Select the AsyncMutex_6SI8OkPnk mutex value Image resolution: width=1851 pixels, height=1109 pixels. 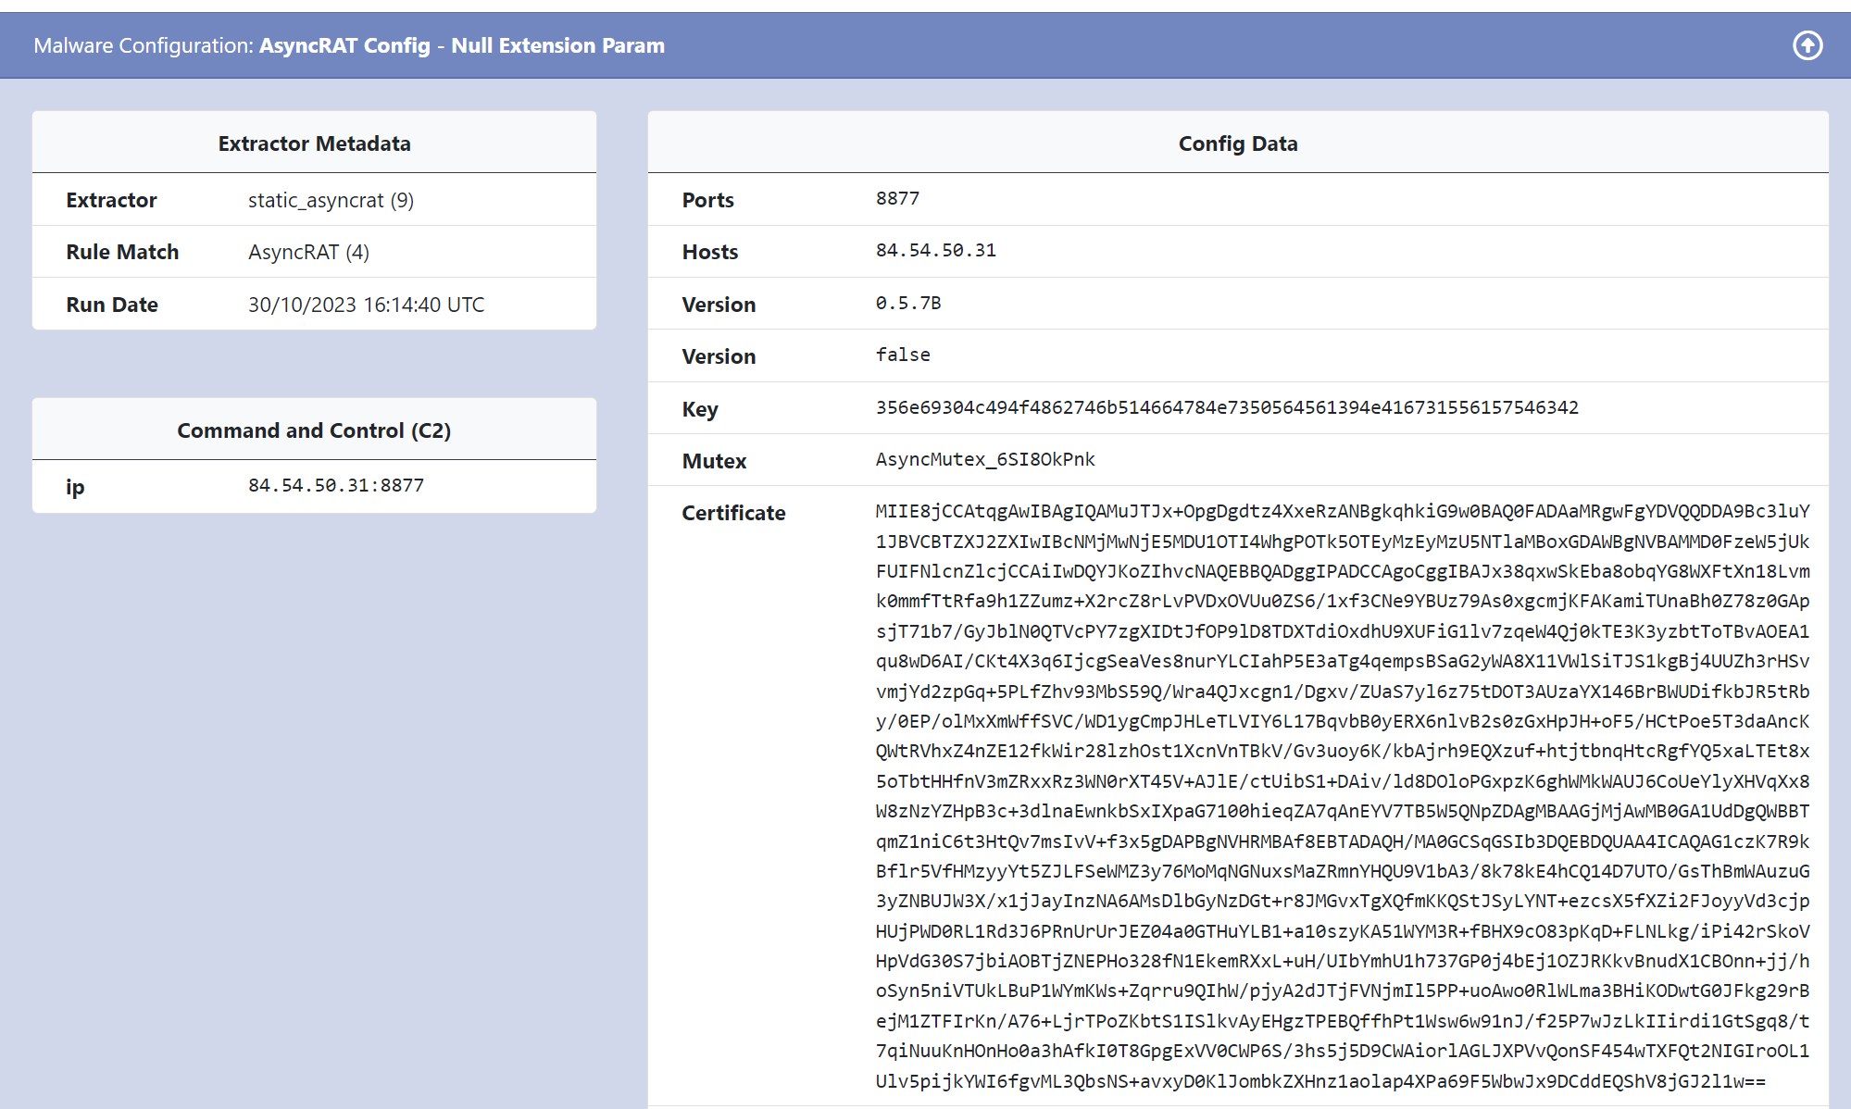pyautogui.click(x=985, y=459)
